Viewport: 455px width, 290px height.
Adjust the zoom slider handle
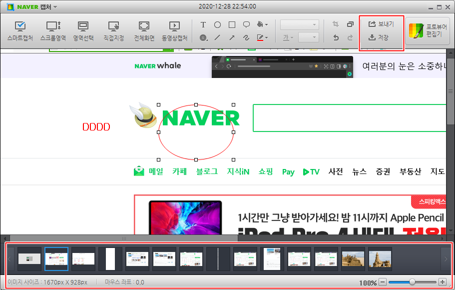click(x=412, y=282)
